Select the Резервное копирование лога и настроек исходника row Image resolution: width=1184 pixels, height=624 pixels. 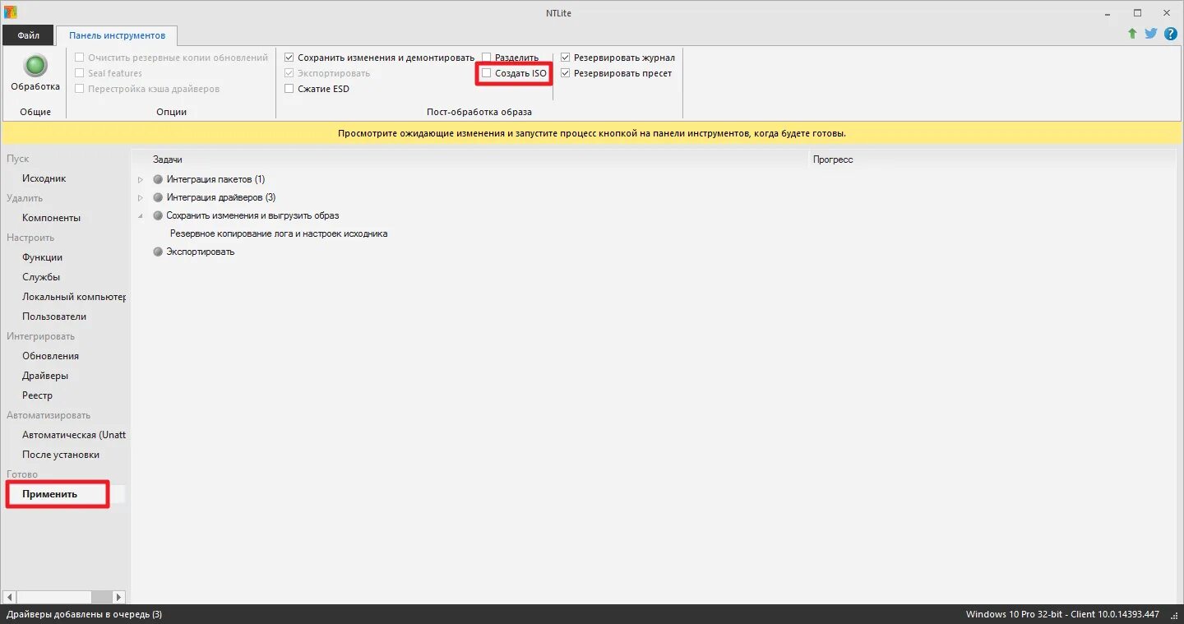click(x=279, y=233)
